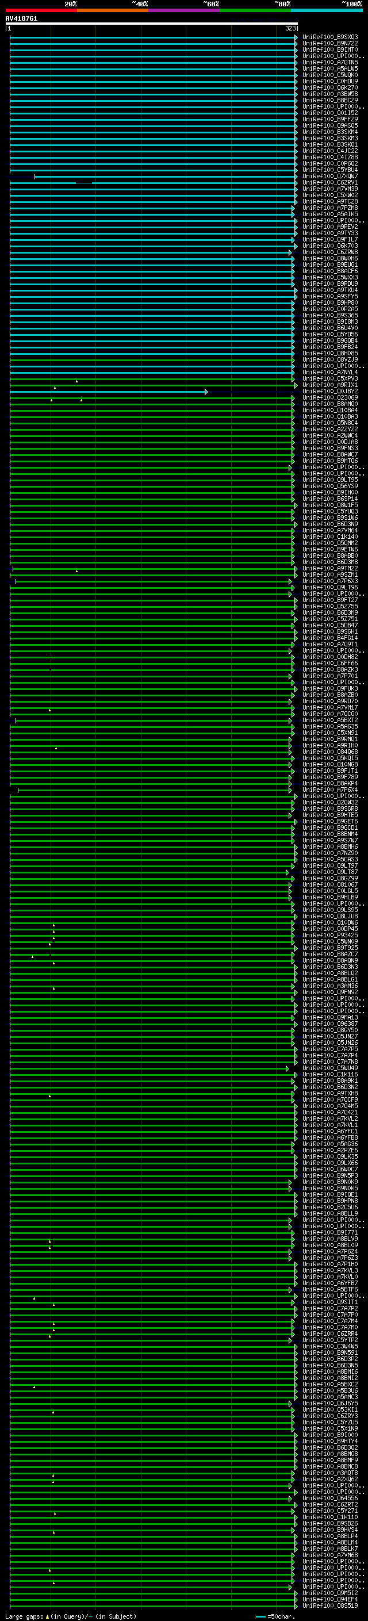
Task: Select the UniRef100_A7VM68 label
Action: 330,1555
